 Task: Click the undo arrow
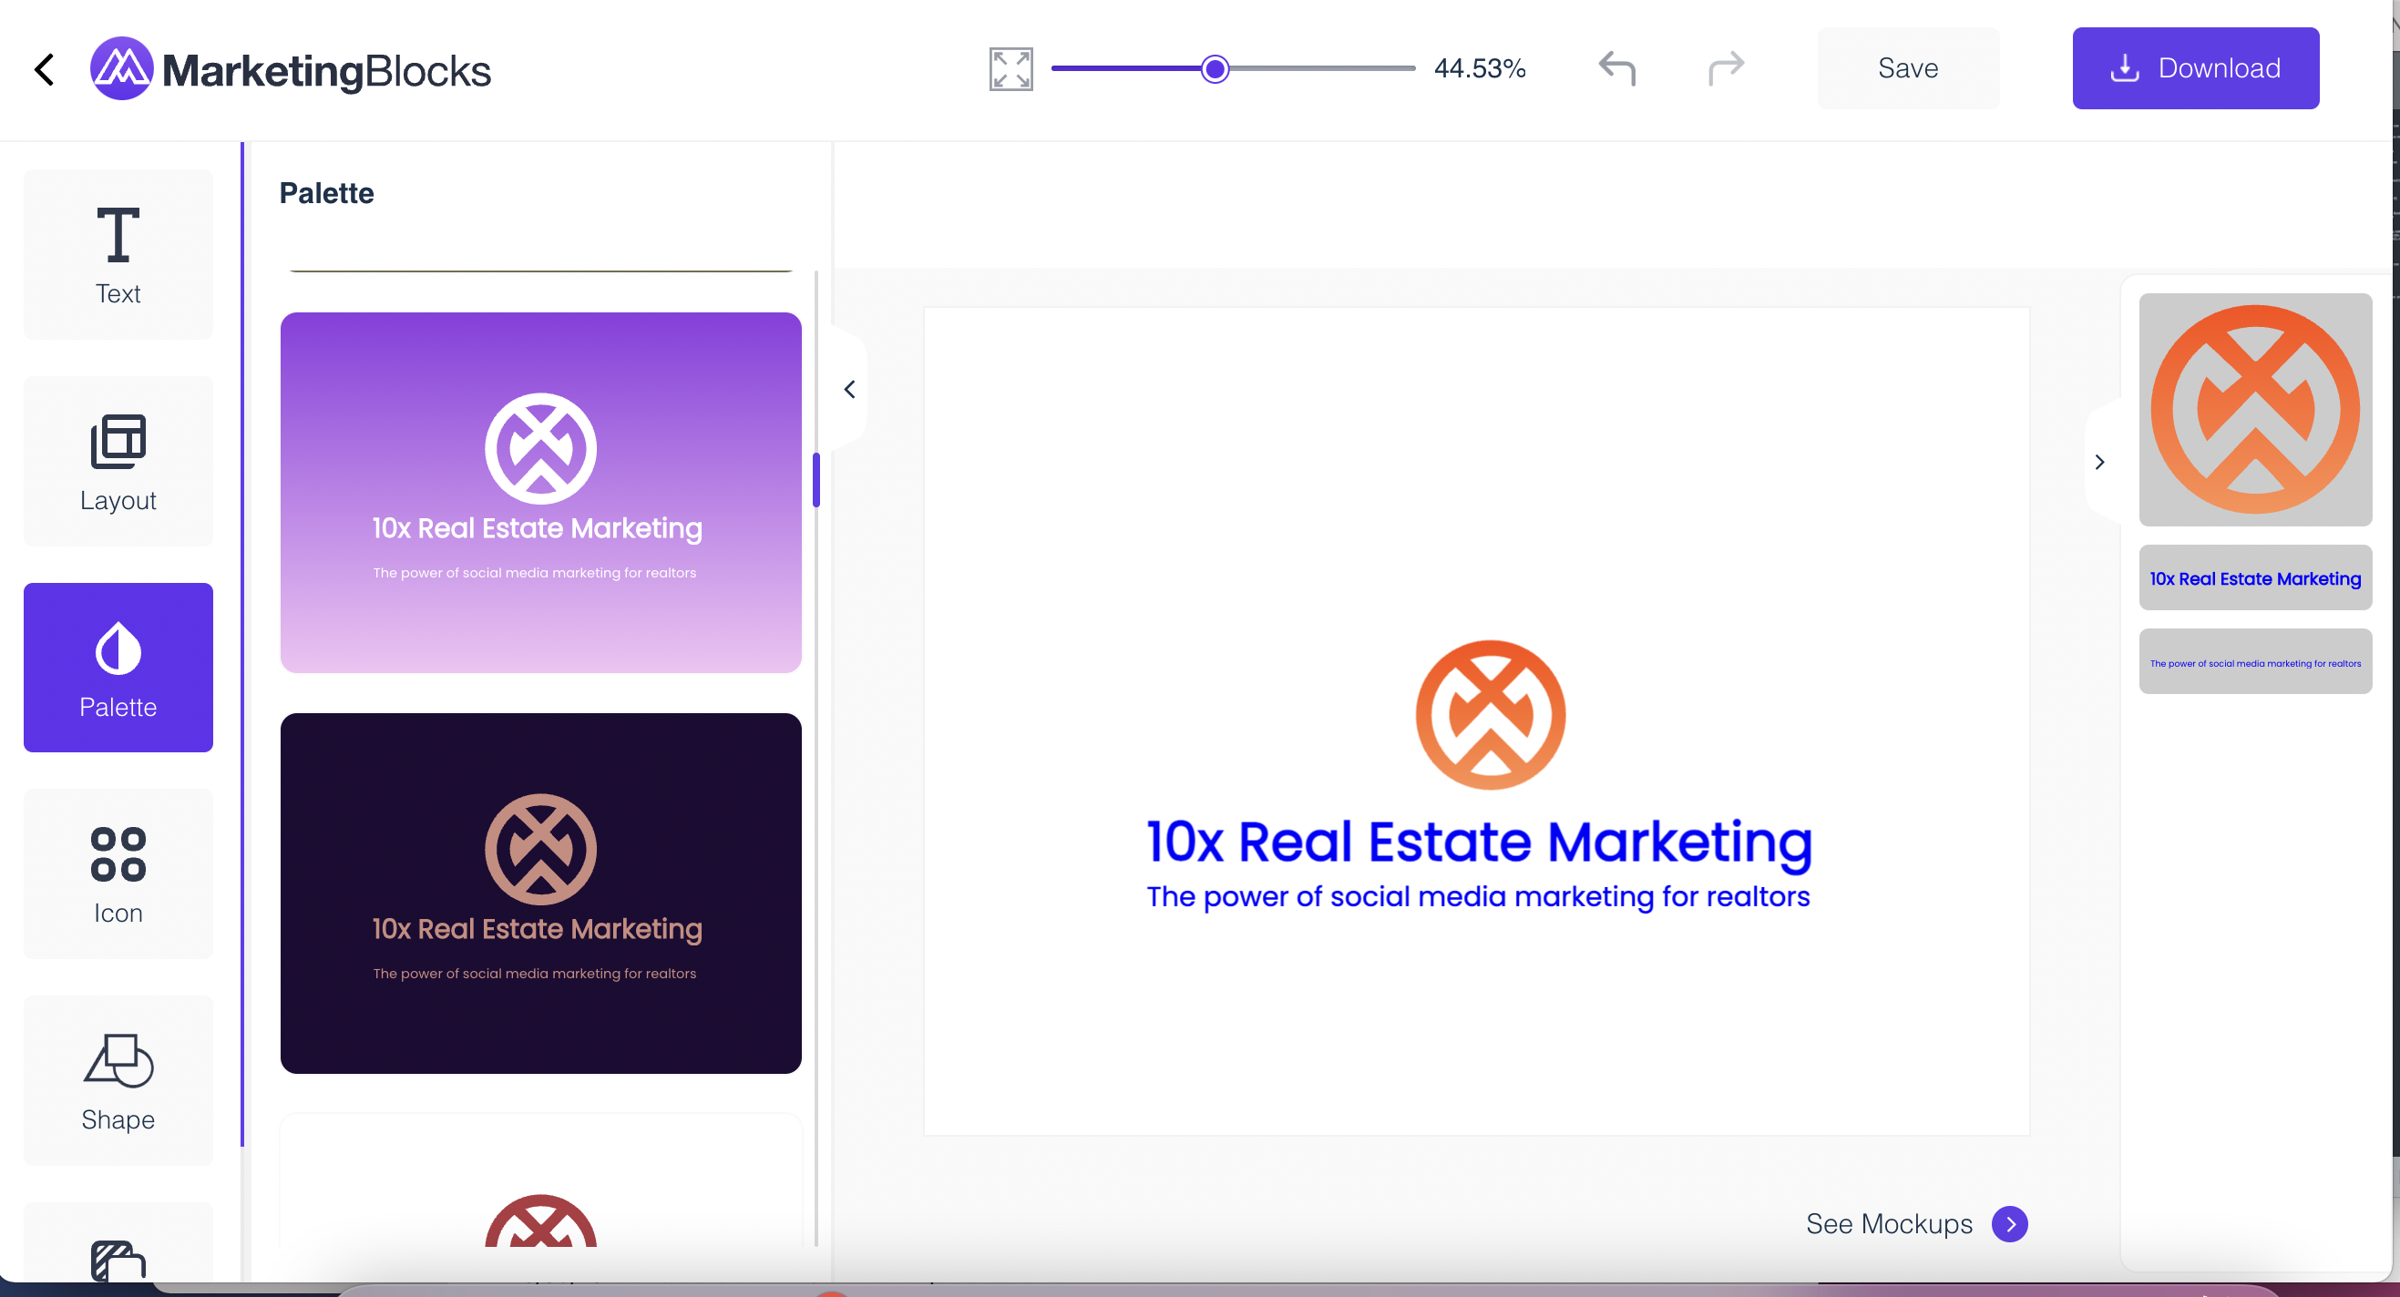1617,68
